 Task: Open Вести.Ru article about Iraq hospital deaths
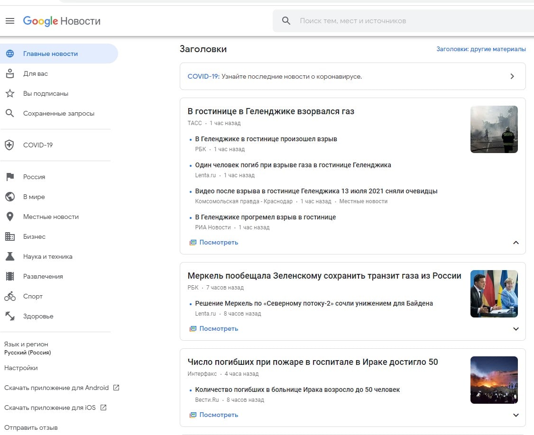click(x=297, y=390)
